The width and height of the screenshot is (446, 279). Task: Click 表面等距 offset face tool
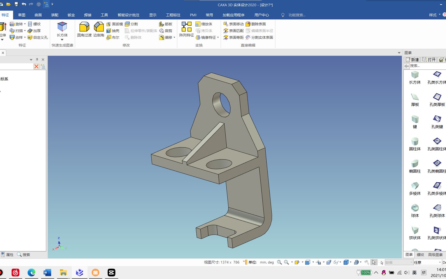(234, 37)
